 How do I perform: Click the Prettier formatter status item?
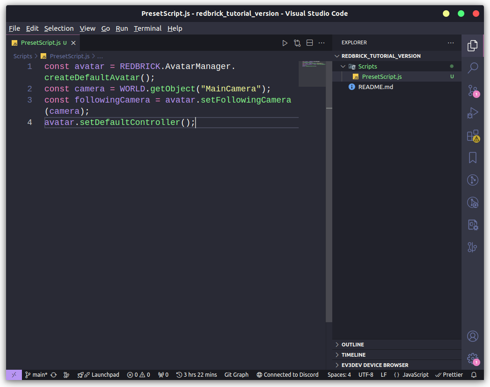pyautogui.click(x=449, y=374)
